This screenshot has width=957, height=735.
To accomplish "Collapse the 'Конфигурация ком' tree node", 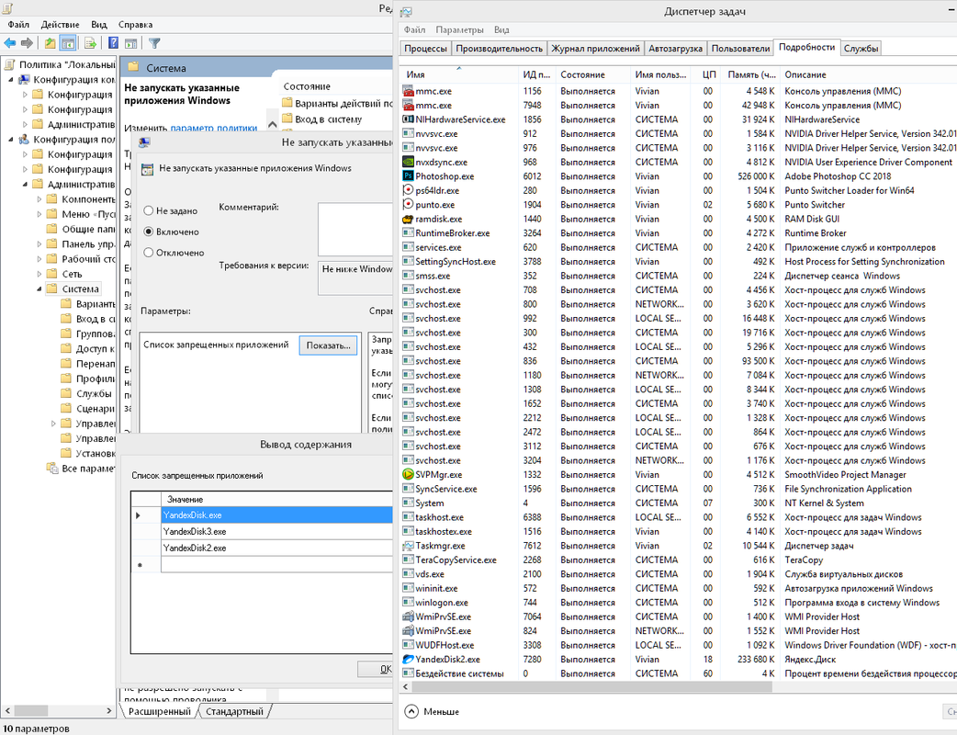I will [x=10, y=79].
